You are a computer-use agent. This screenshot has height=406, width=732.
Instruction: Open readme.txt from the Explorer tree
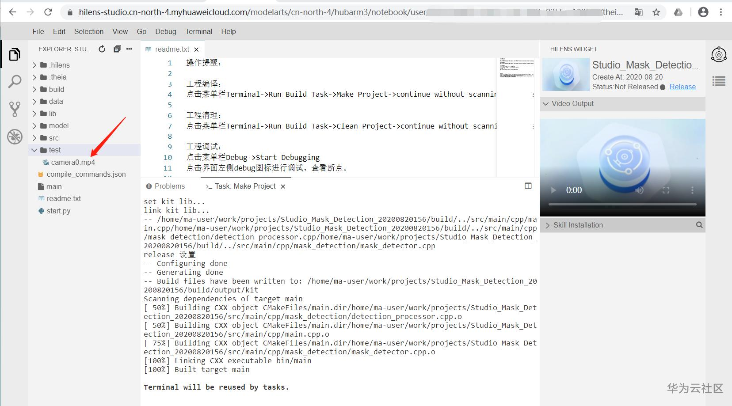tap(64, 198)
